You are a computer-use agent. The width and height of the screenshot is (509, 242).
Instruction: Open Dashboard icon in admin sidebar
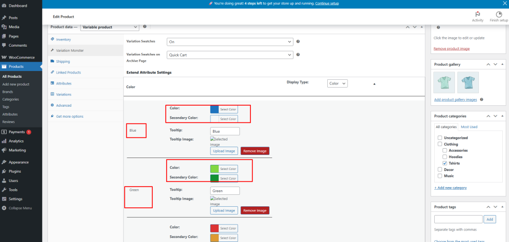[4, 6]
